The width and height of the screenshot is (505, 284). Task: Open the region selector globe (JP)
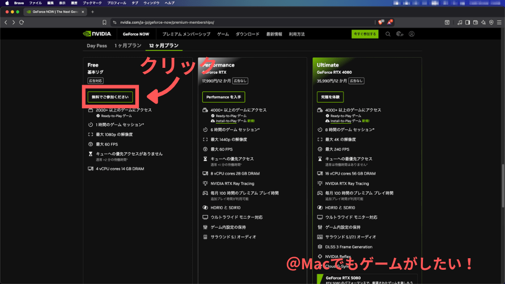coord(399,34)
